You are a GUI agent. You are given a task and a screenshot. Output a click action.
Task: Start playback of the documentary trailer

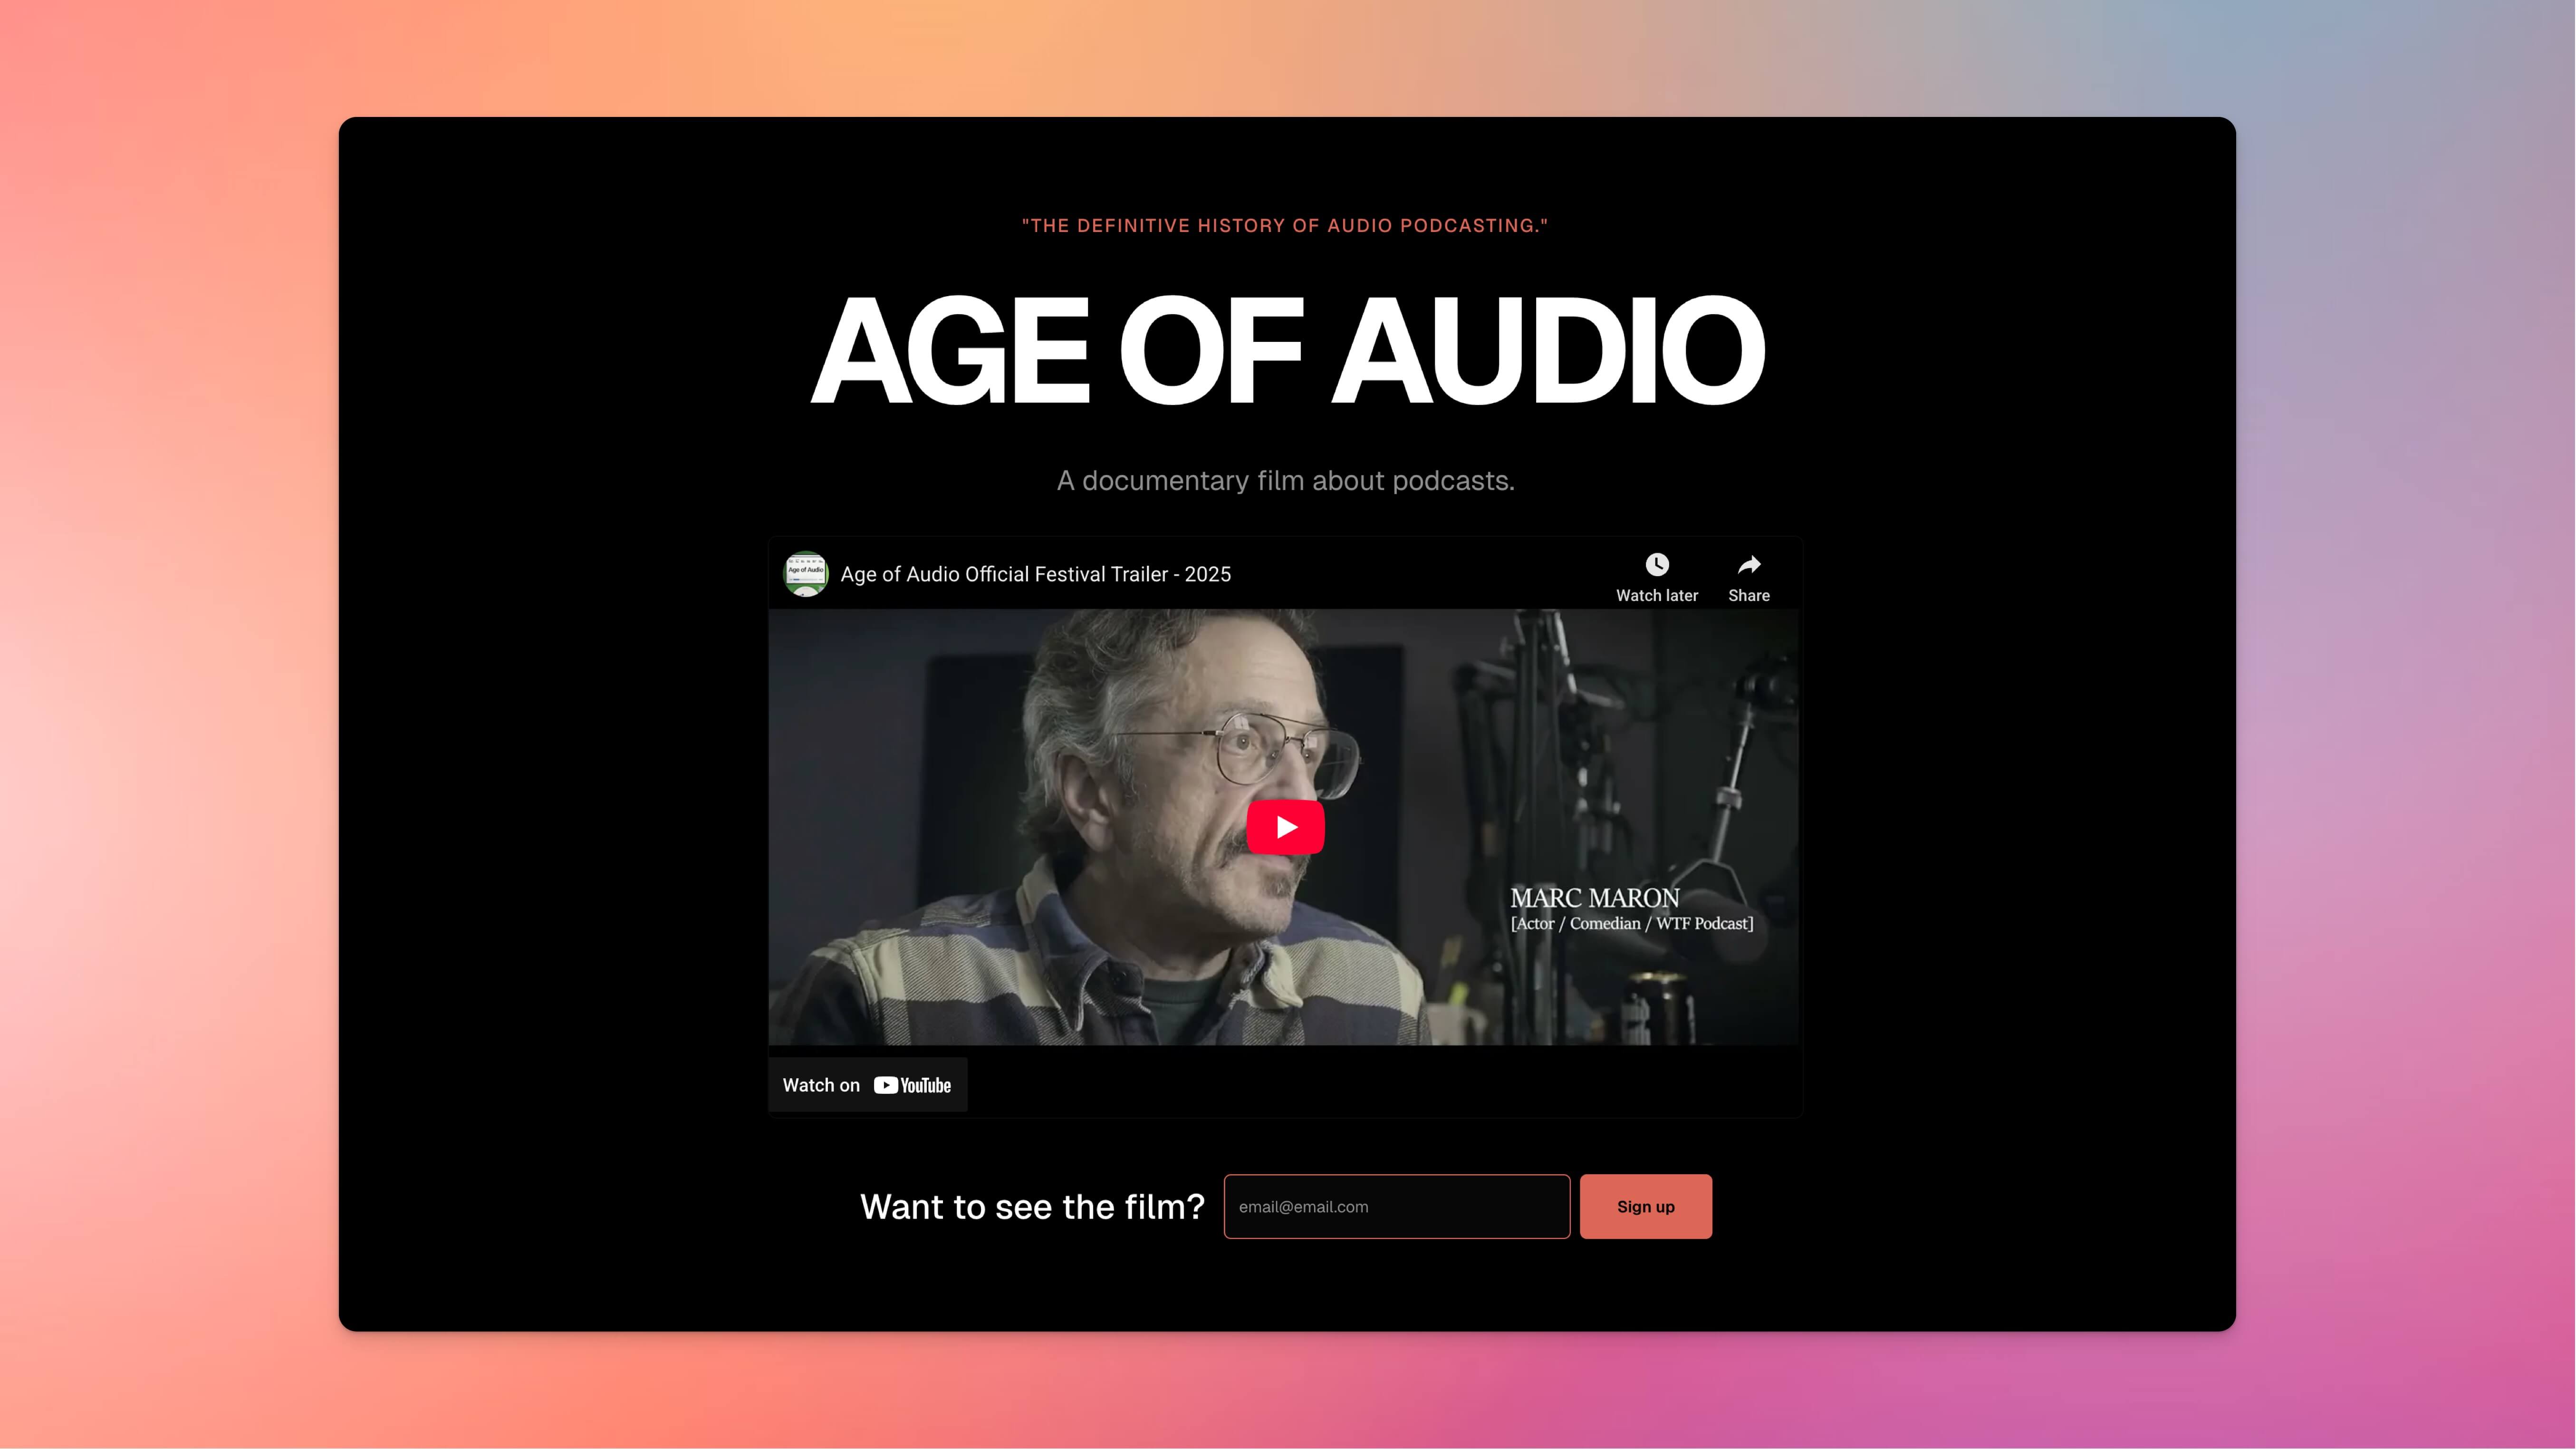pyautogui.click(x=1285, y=826)
